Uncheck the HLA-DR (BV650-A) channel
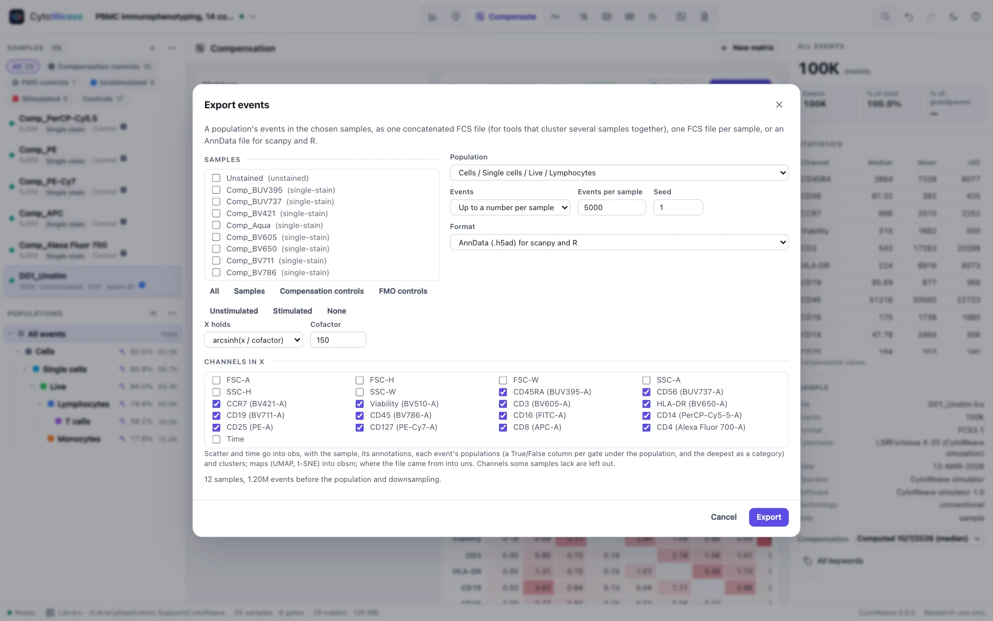The image size is (993, 621). pyautogui.click(x=646, y=404)
